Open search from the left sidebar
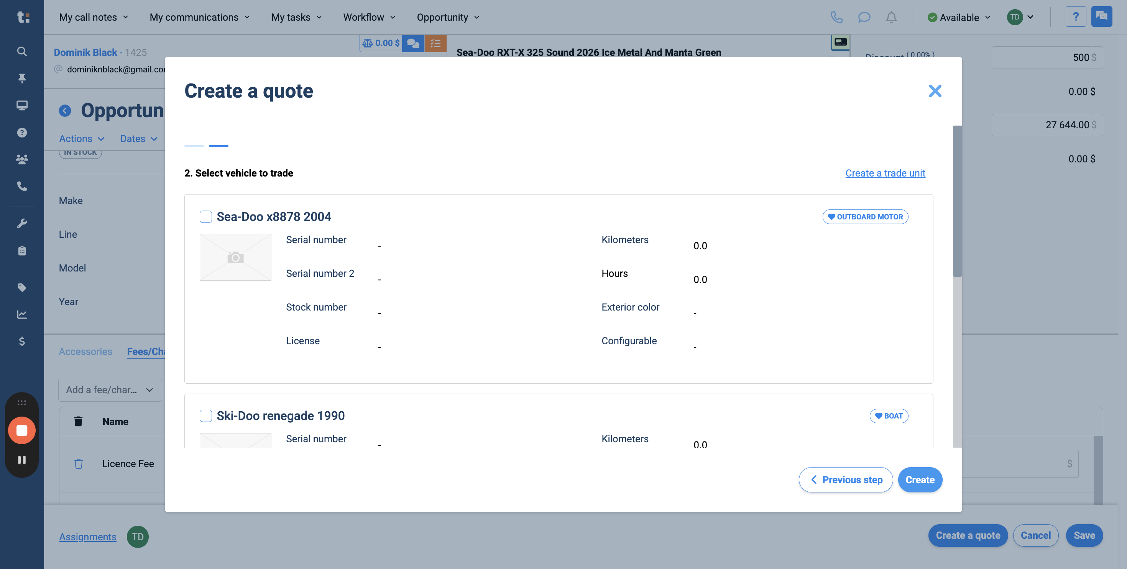 click(22, 51)
